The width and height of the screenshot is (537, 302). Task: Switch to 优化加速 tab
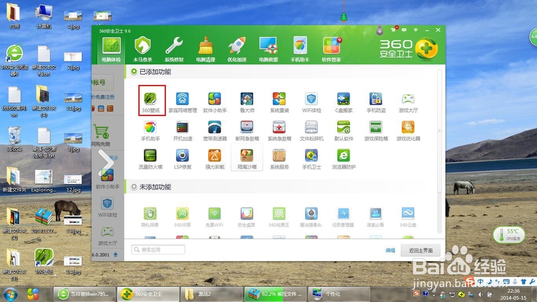[237, 50]
